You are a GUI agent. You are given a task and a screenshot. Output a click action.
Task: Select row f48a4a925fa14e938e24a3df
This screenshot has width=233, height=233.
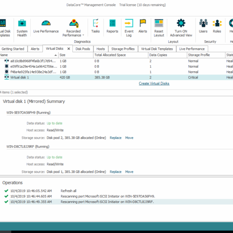coord(116,72)
